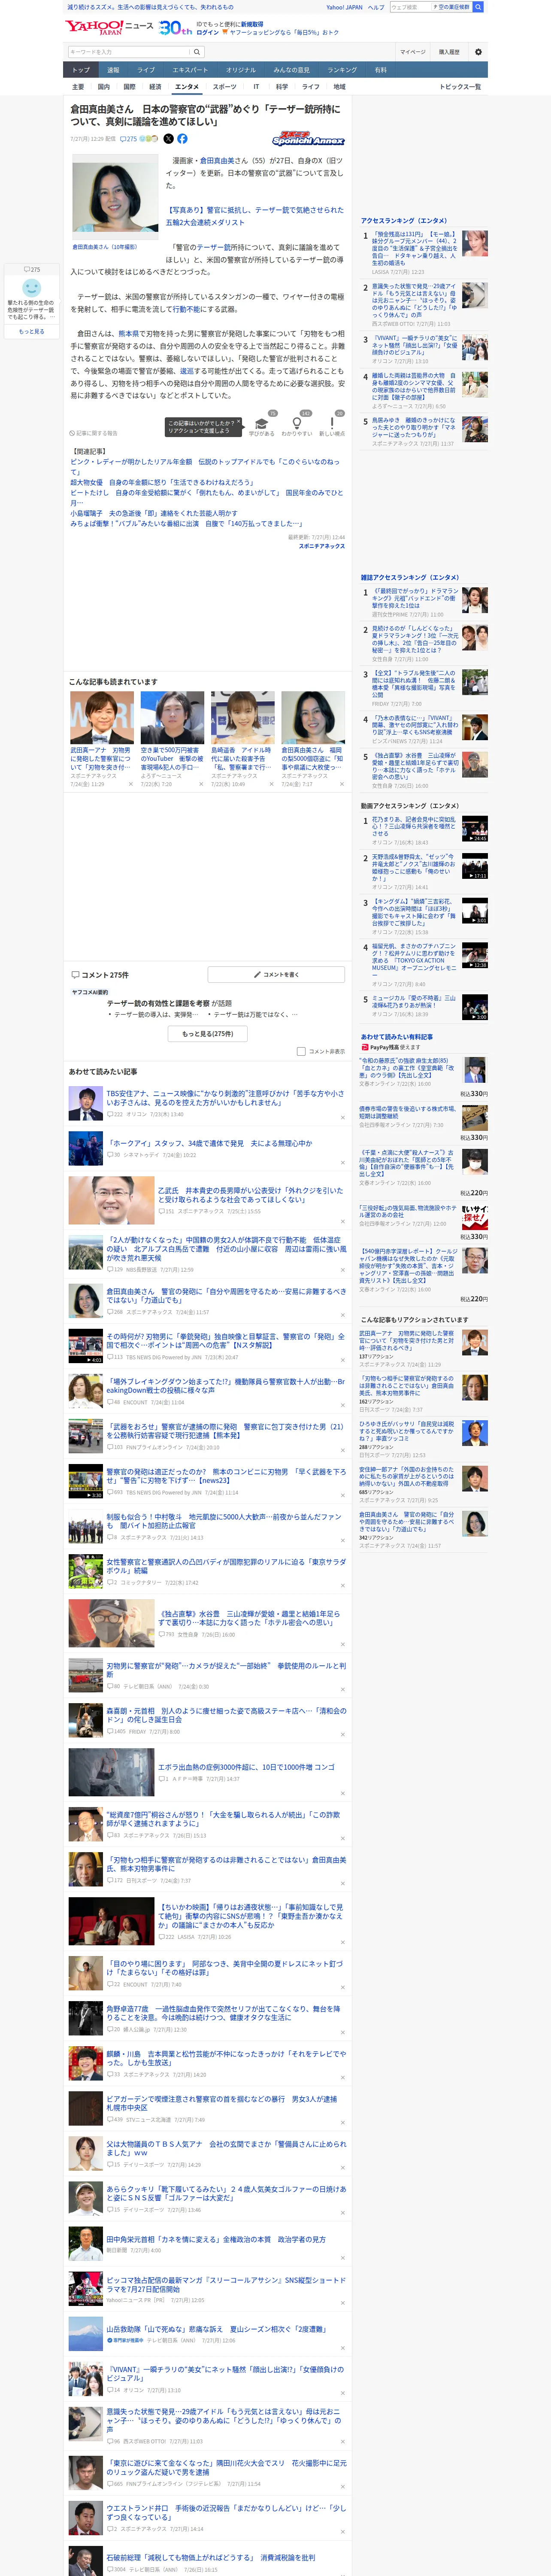This screenshot has height=2576, width=551.
Task: Share the article on Facebook
Action: coord(182,139)
